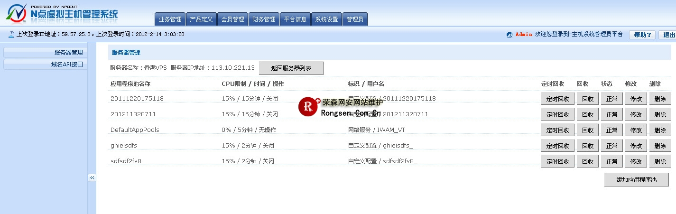This screenshot has width=676, height=214.
Task: Open 服务器管理 in the sidebar
Action: (x=45, y=53)
